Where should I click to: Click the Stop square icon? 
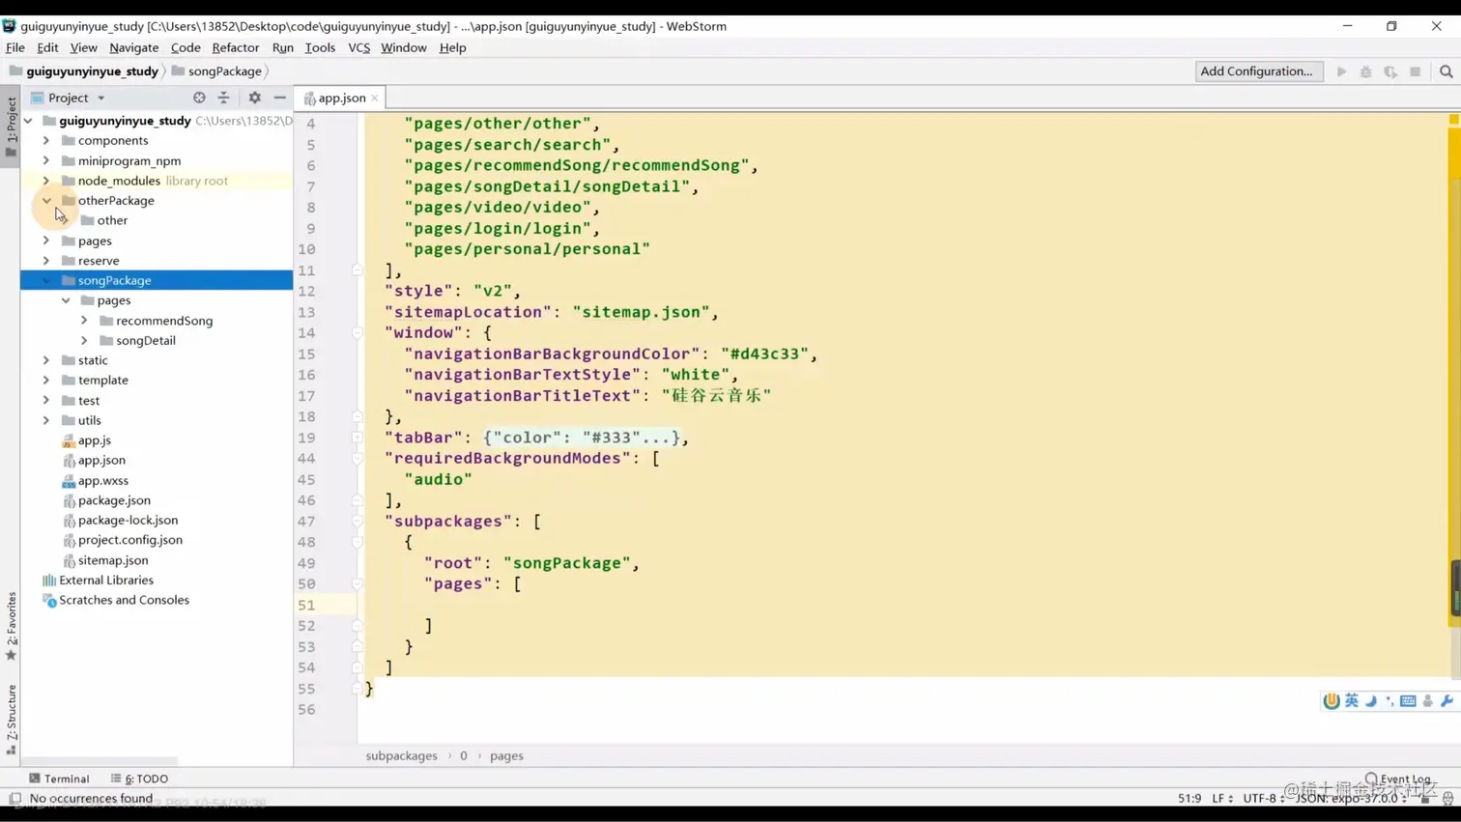click(1416, 71)
